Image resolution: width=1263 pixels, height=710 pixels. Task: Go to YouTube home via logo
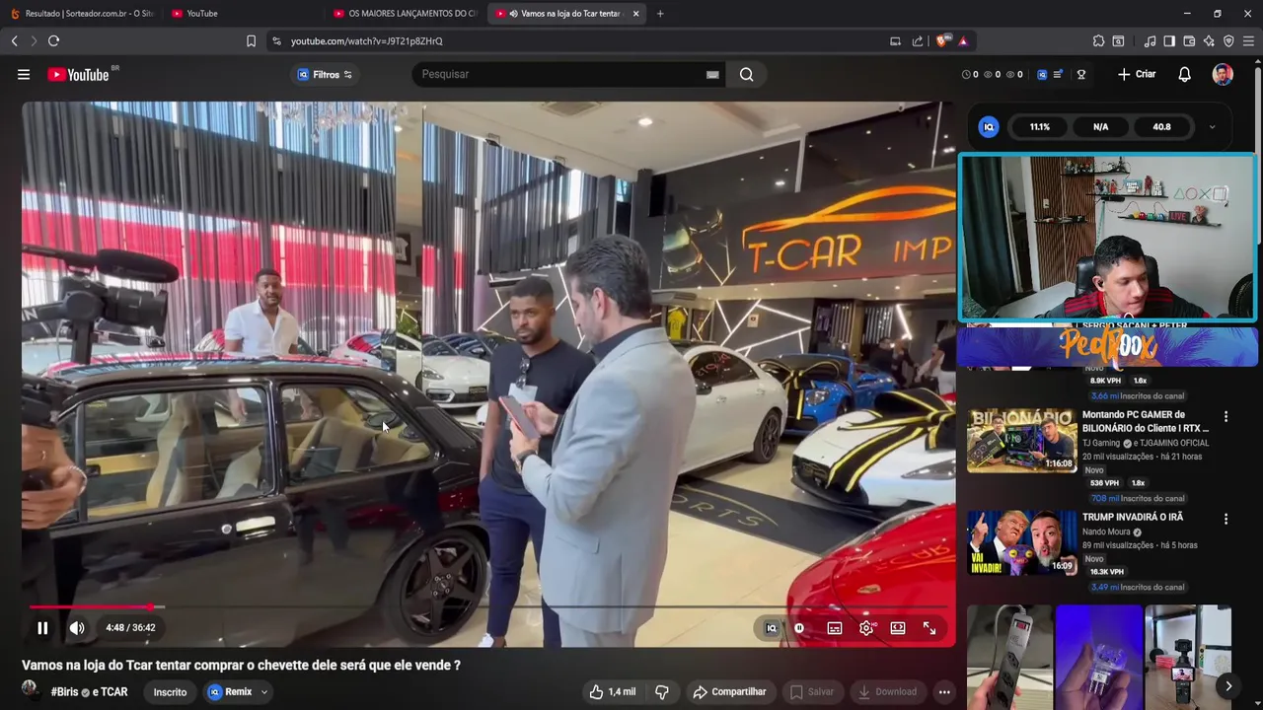tap(78, 74)
